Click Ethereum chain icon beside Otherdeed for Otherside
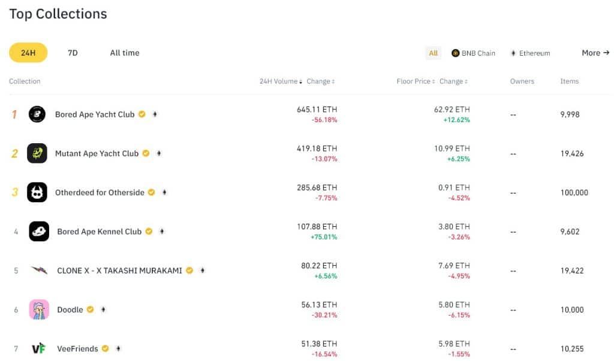This screenshot has width=614, height=361. click(164, 192)
